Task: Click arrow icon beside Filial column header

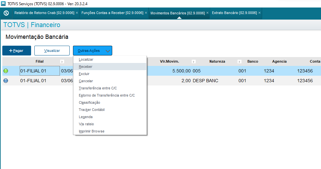Action: [x=62, y=62]
